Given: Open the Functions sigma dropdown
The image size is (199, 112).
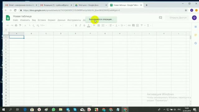Looking at the screenshot, I should tap(149, 26).
